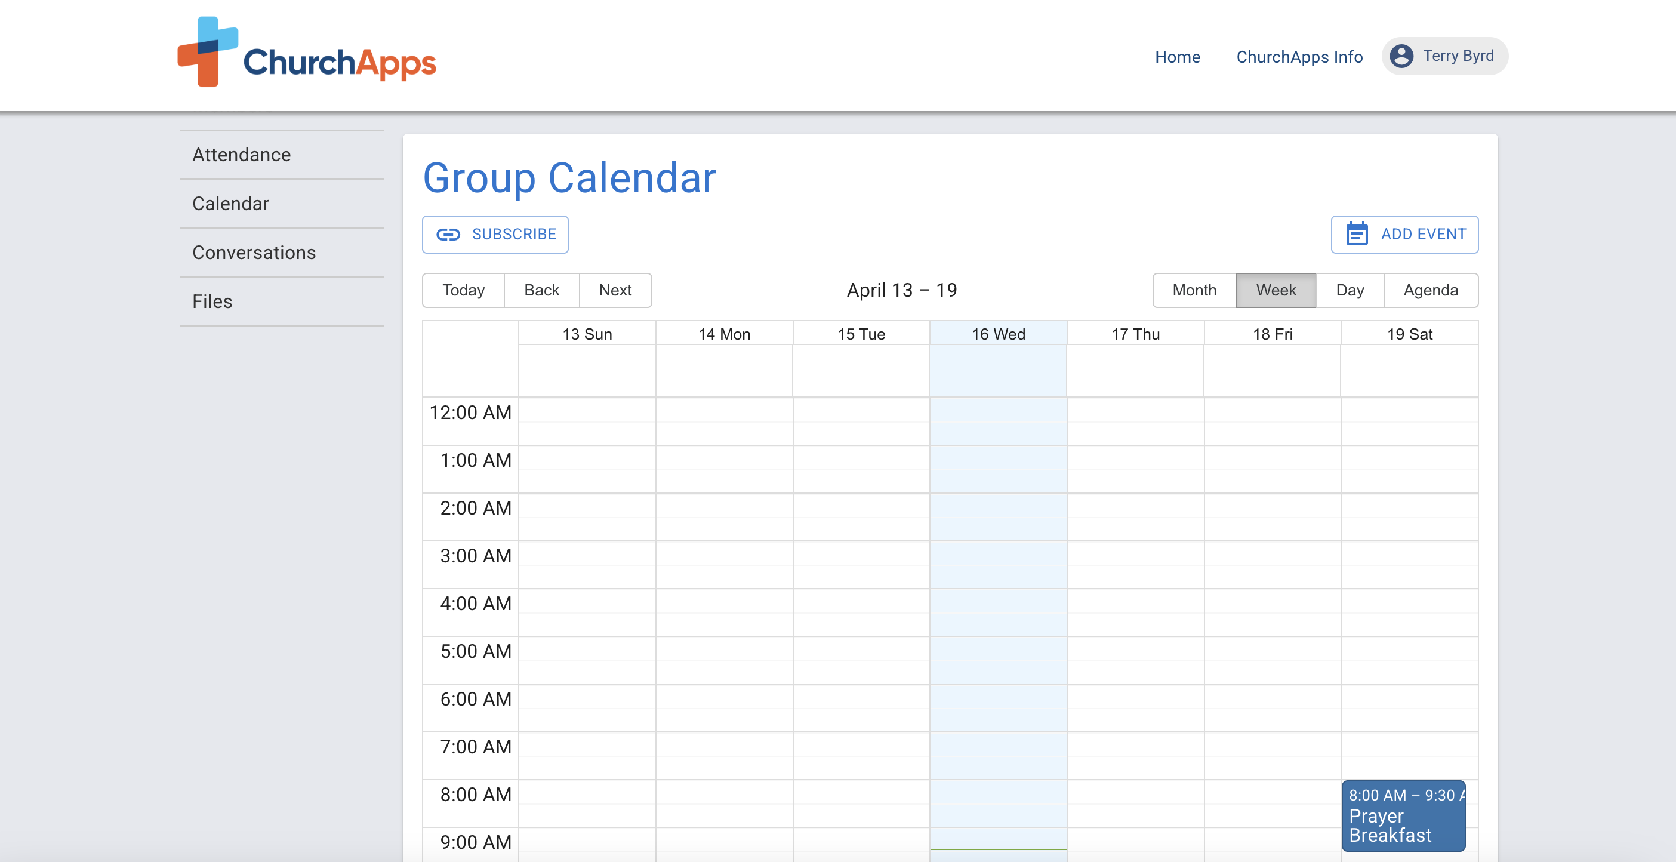The width and height of the screenshot is (1676, 862).
Task: Open the Terry Byrd user menu
Action: pyautogui.click(x=1457, y=56)
